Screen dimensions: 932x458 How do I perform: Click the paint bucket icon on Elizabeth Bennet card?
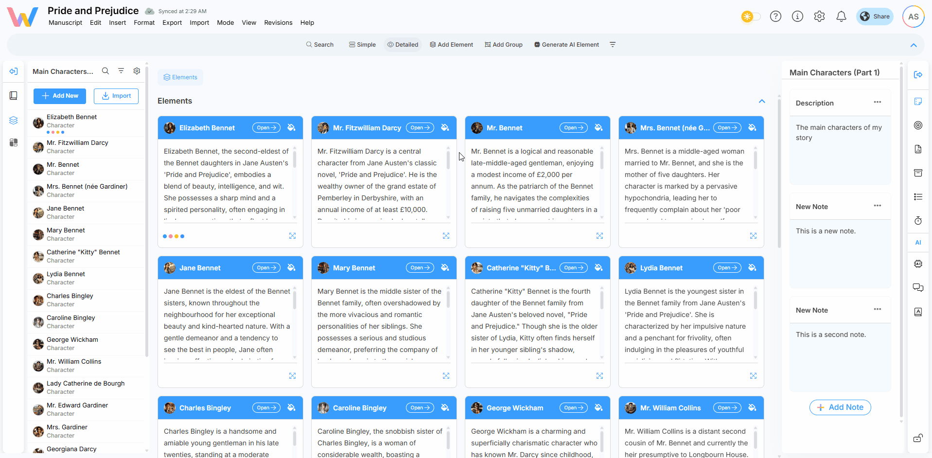coord(291,128)
